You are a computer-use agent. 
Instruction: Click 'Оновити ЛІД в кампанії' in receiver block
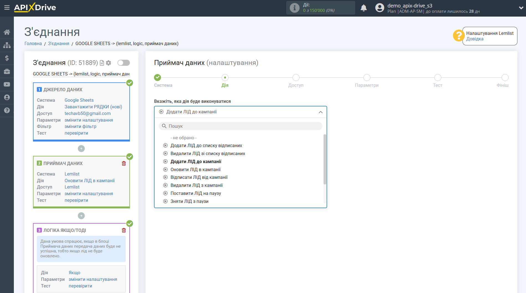click(90, 180)
